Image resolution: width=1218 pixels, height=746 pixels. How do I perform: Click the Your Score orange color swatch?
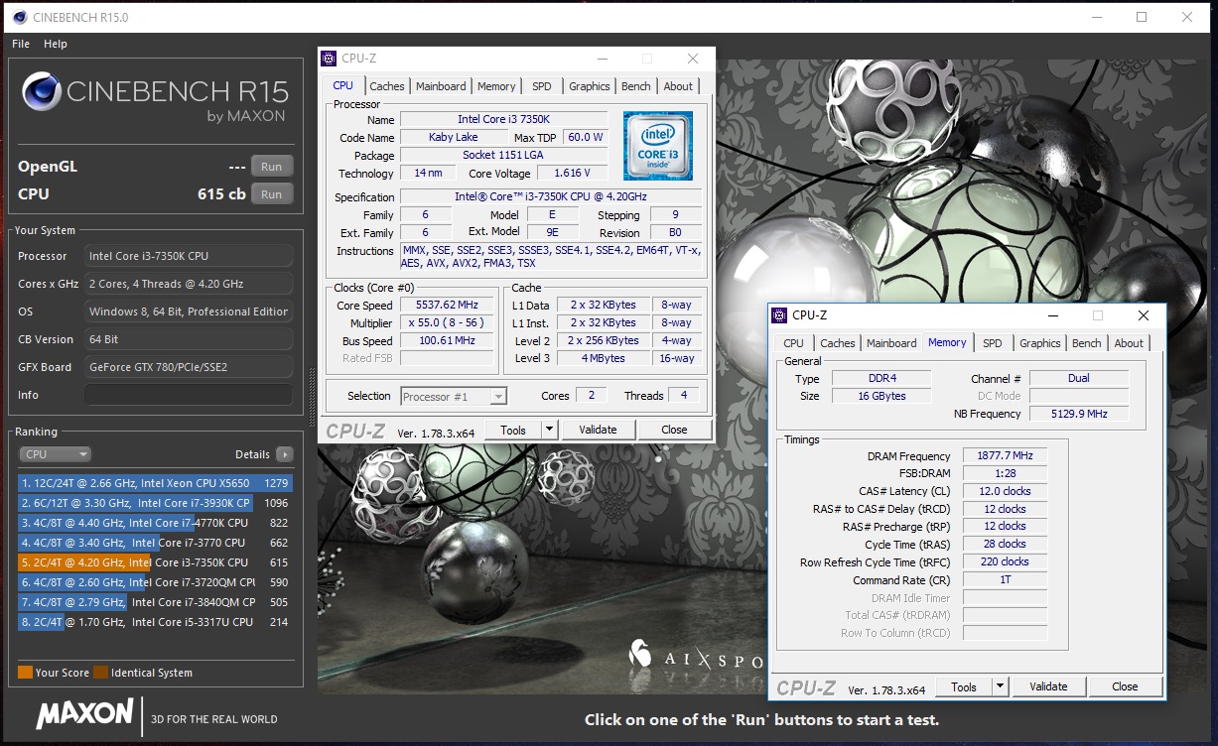coord(25,673)
